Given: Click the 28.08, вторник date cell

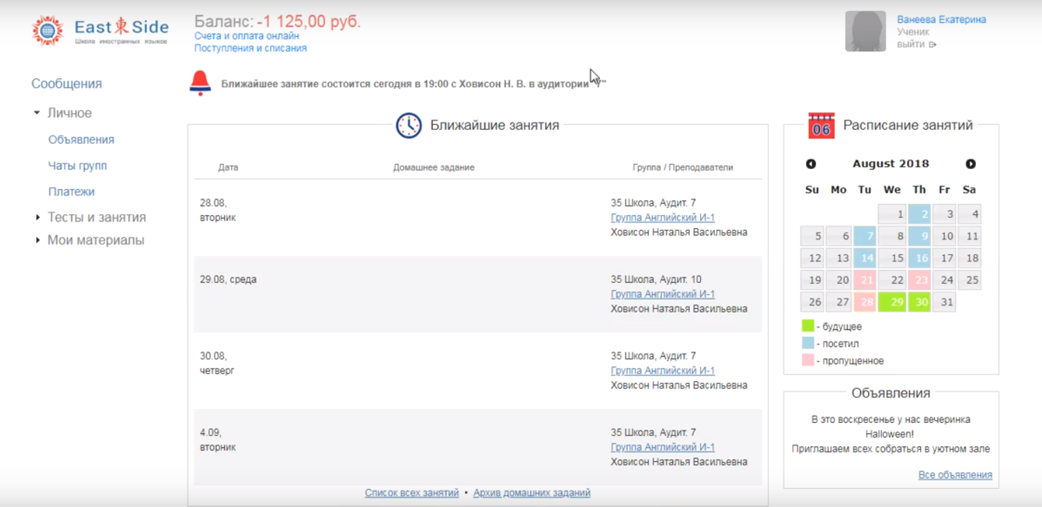Looking at the screenshot, I should [218, 210].
